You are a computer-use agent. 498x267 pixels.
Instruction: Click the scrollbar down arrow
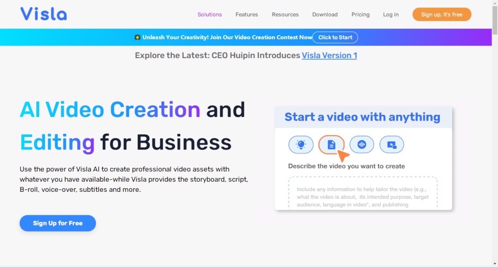(495, 264)
